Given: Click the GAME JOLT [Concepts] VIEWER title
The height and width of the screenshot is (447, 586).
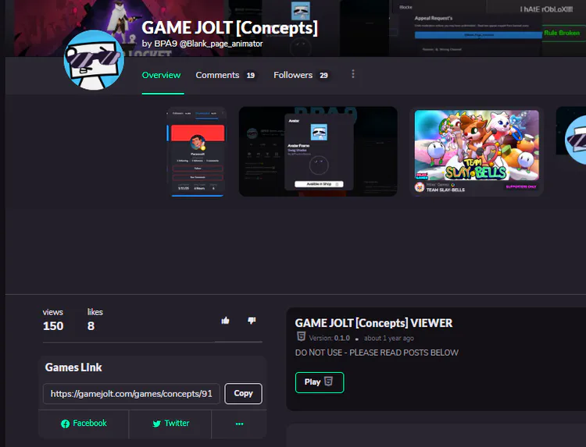Looking at the screenshot, I should 373,323.
